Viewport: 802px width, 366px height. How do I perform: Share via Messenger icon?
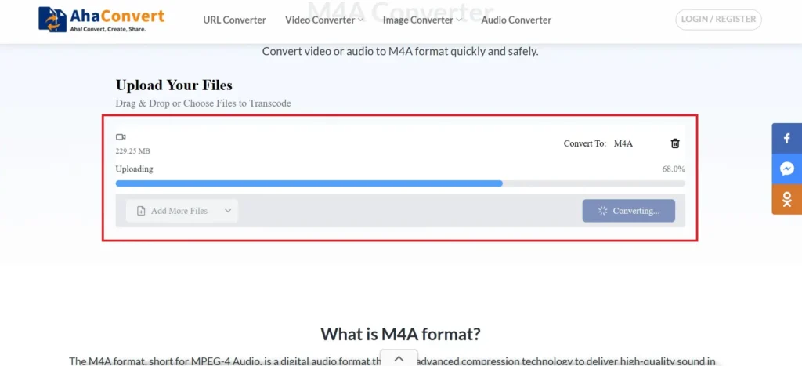[x=787, y=169]
